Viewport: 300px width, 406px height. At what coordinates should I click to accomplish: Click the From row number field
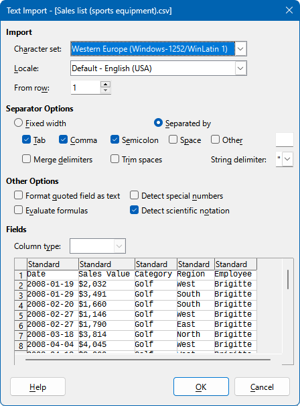[x=85, y=88]
